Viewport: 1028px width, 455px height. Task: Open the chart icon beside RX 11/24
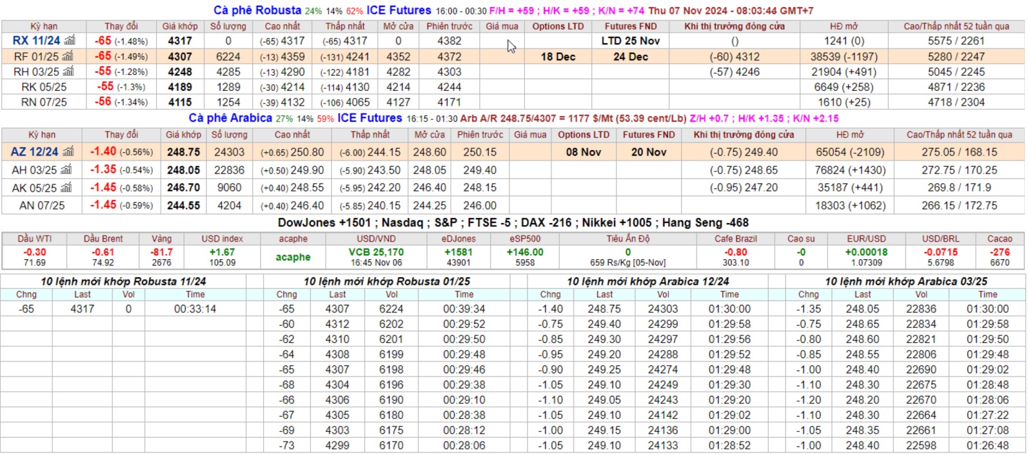(69, 41)
